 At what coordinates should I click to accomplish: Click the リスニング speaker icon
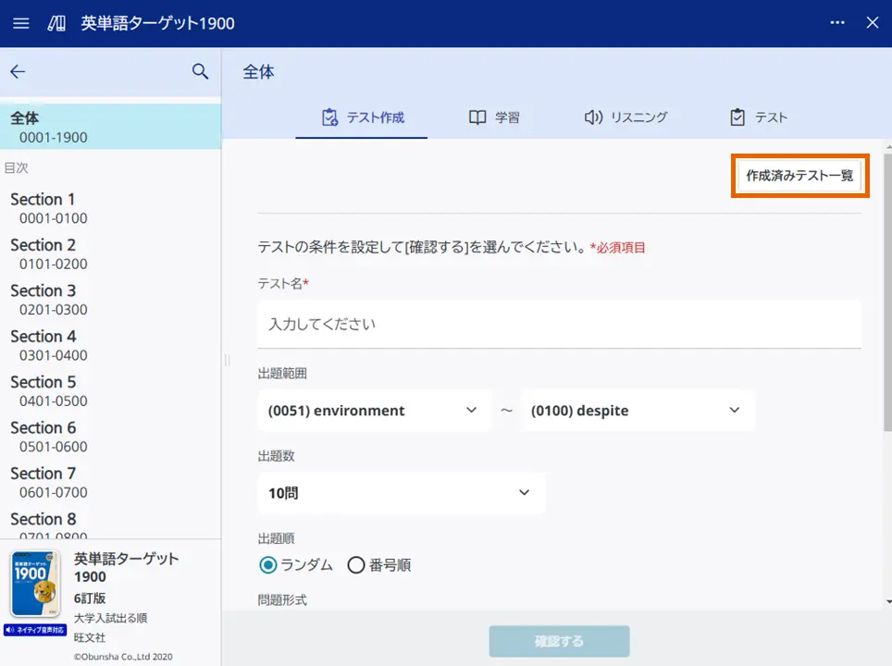coord(593,117)
